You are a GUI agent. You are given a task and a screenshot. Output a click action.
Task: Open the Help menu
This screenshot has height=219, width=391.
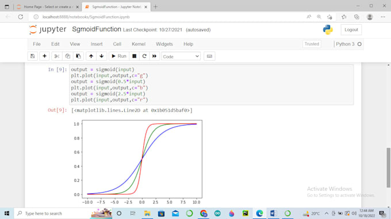coord(188,44)
